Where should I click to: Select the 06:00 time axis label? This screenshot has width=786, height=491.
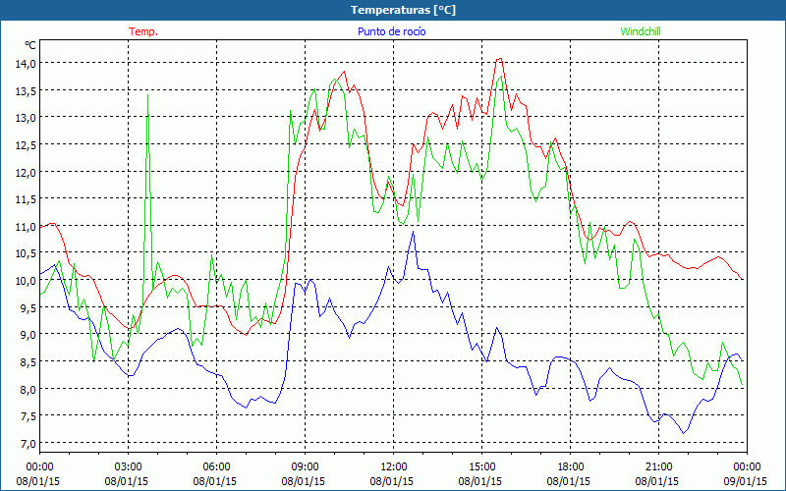(x=216, y=466)
